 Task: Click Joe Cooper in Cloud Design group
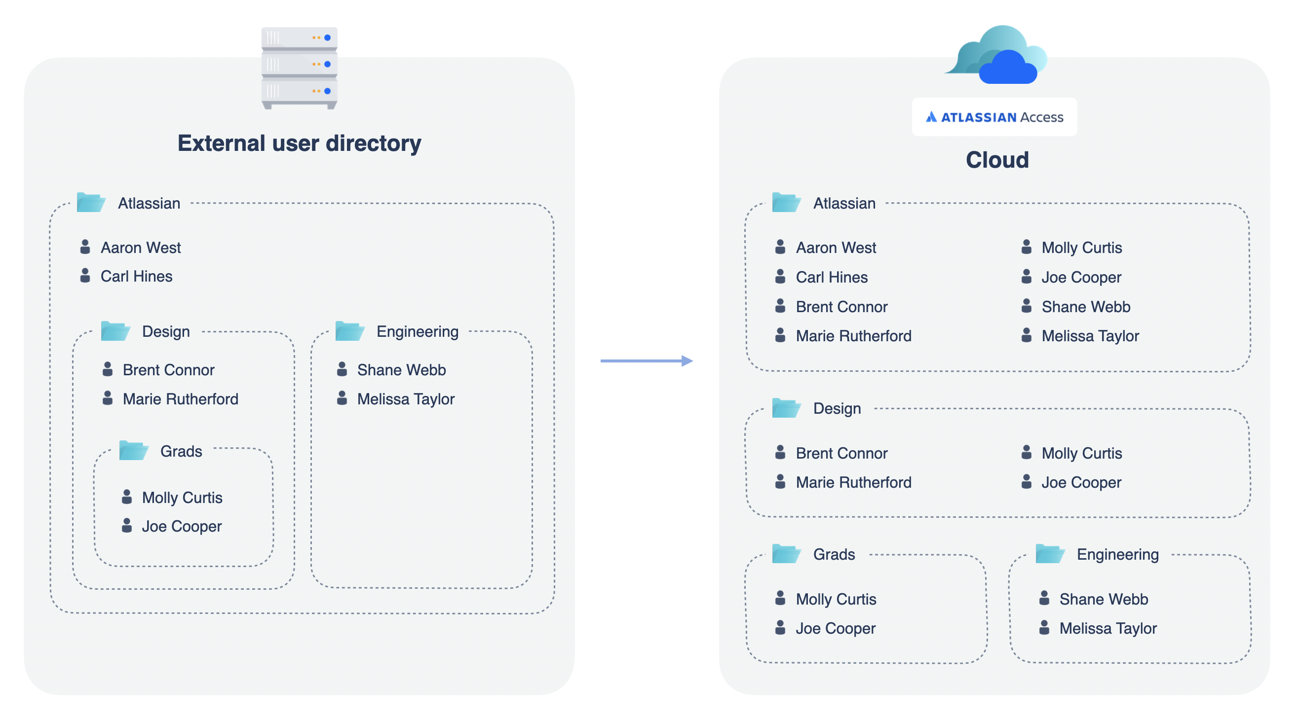point(1081,482)
